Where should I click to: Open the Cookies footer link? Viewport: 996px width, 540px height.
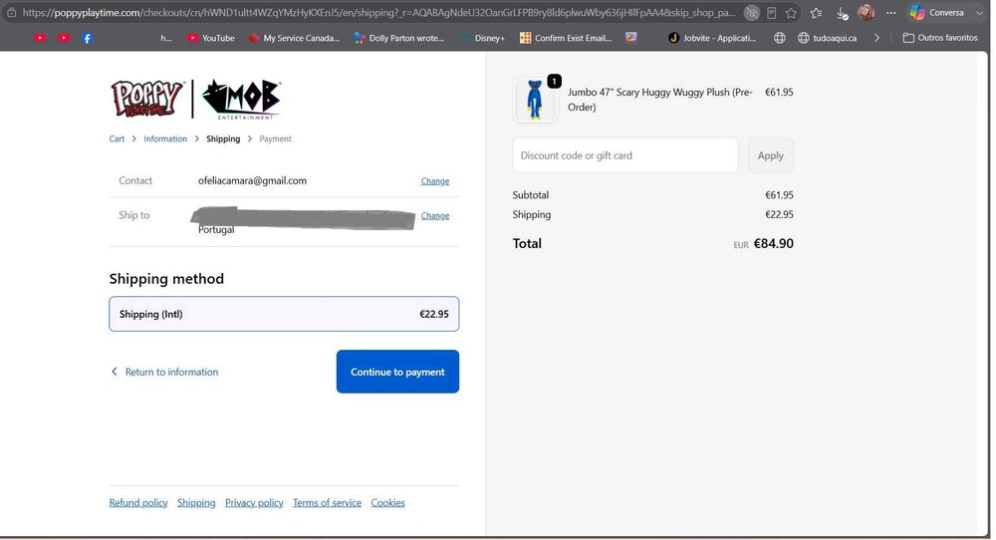pyautogui.click(x=388, y=502)
